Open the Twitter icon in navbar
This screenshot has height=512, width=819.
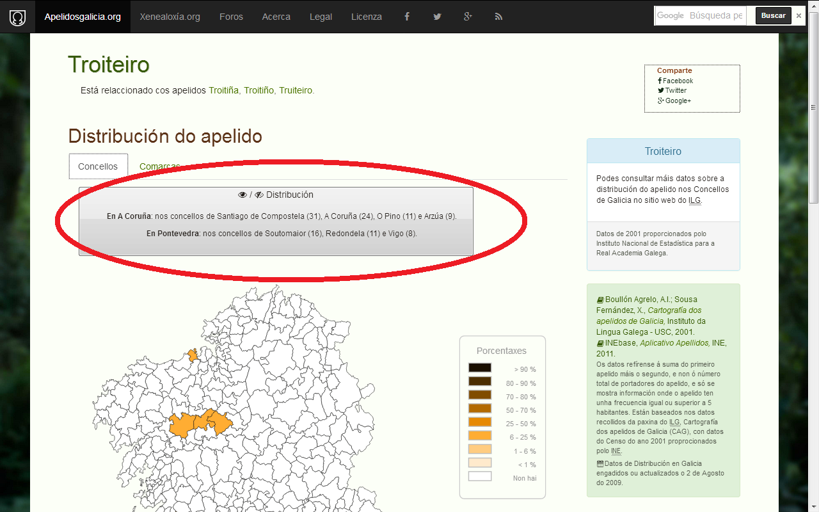click(437, 17)
